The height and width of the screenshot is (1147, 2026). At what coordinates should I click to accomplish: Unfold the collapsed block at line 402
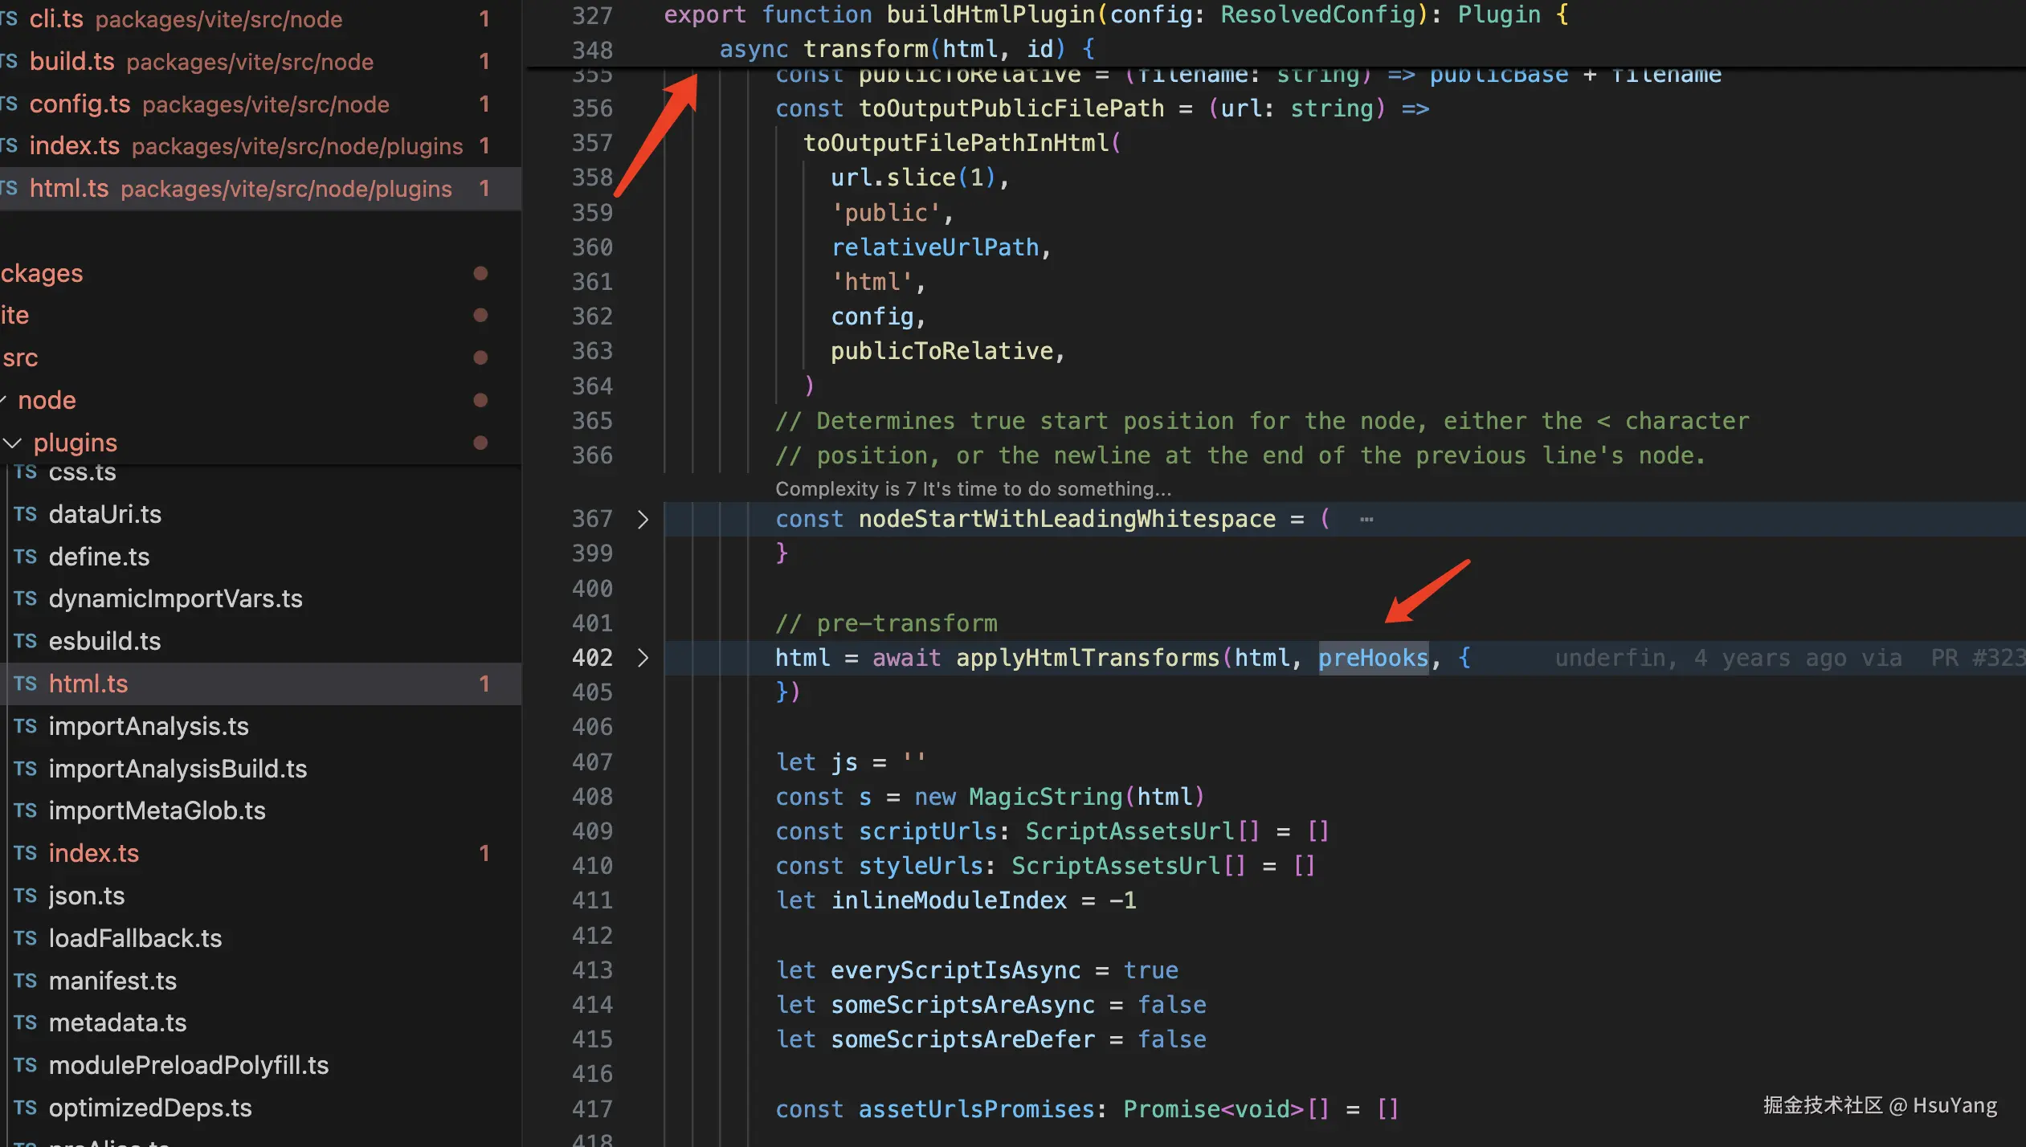pyautogui.click(x=643, y=658)
